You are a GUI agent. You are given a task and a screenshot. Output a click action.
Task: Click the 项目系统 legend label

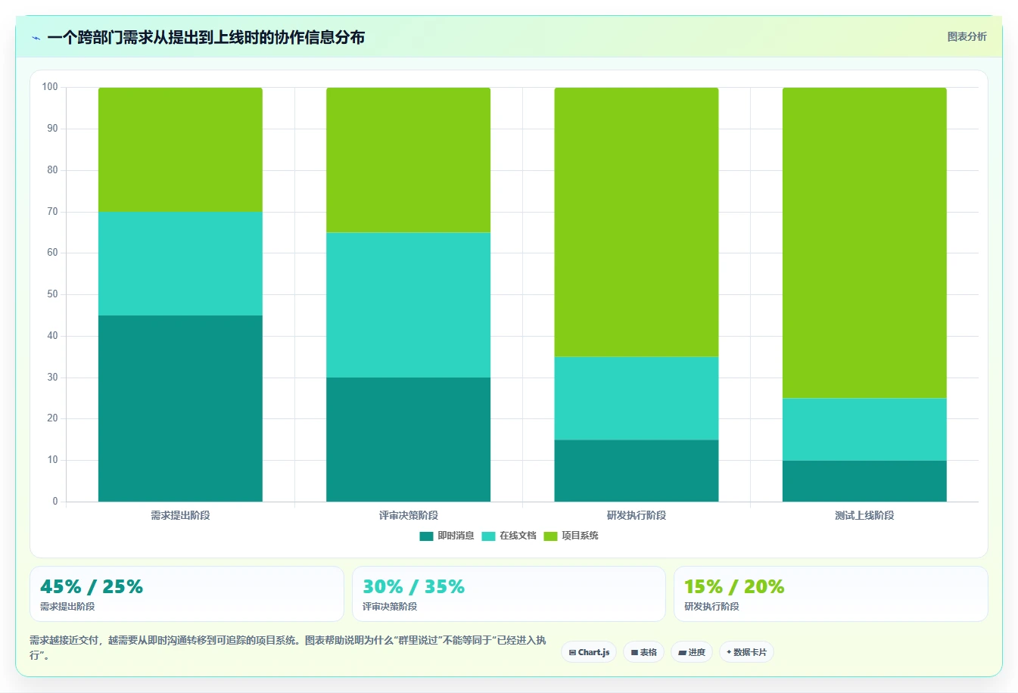point(580,536)
